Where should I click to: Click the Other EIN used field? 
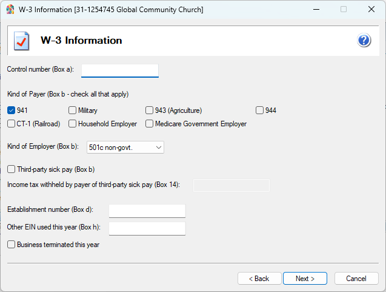[147, 228]
